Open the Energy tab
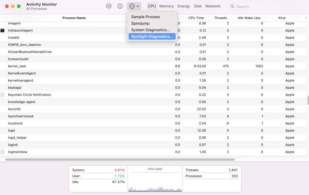Screen dimensions: 309x195 [x=184, y=6]
